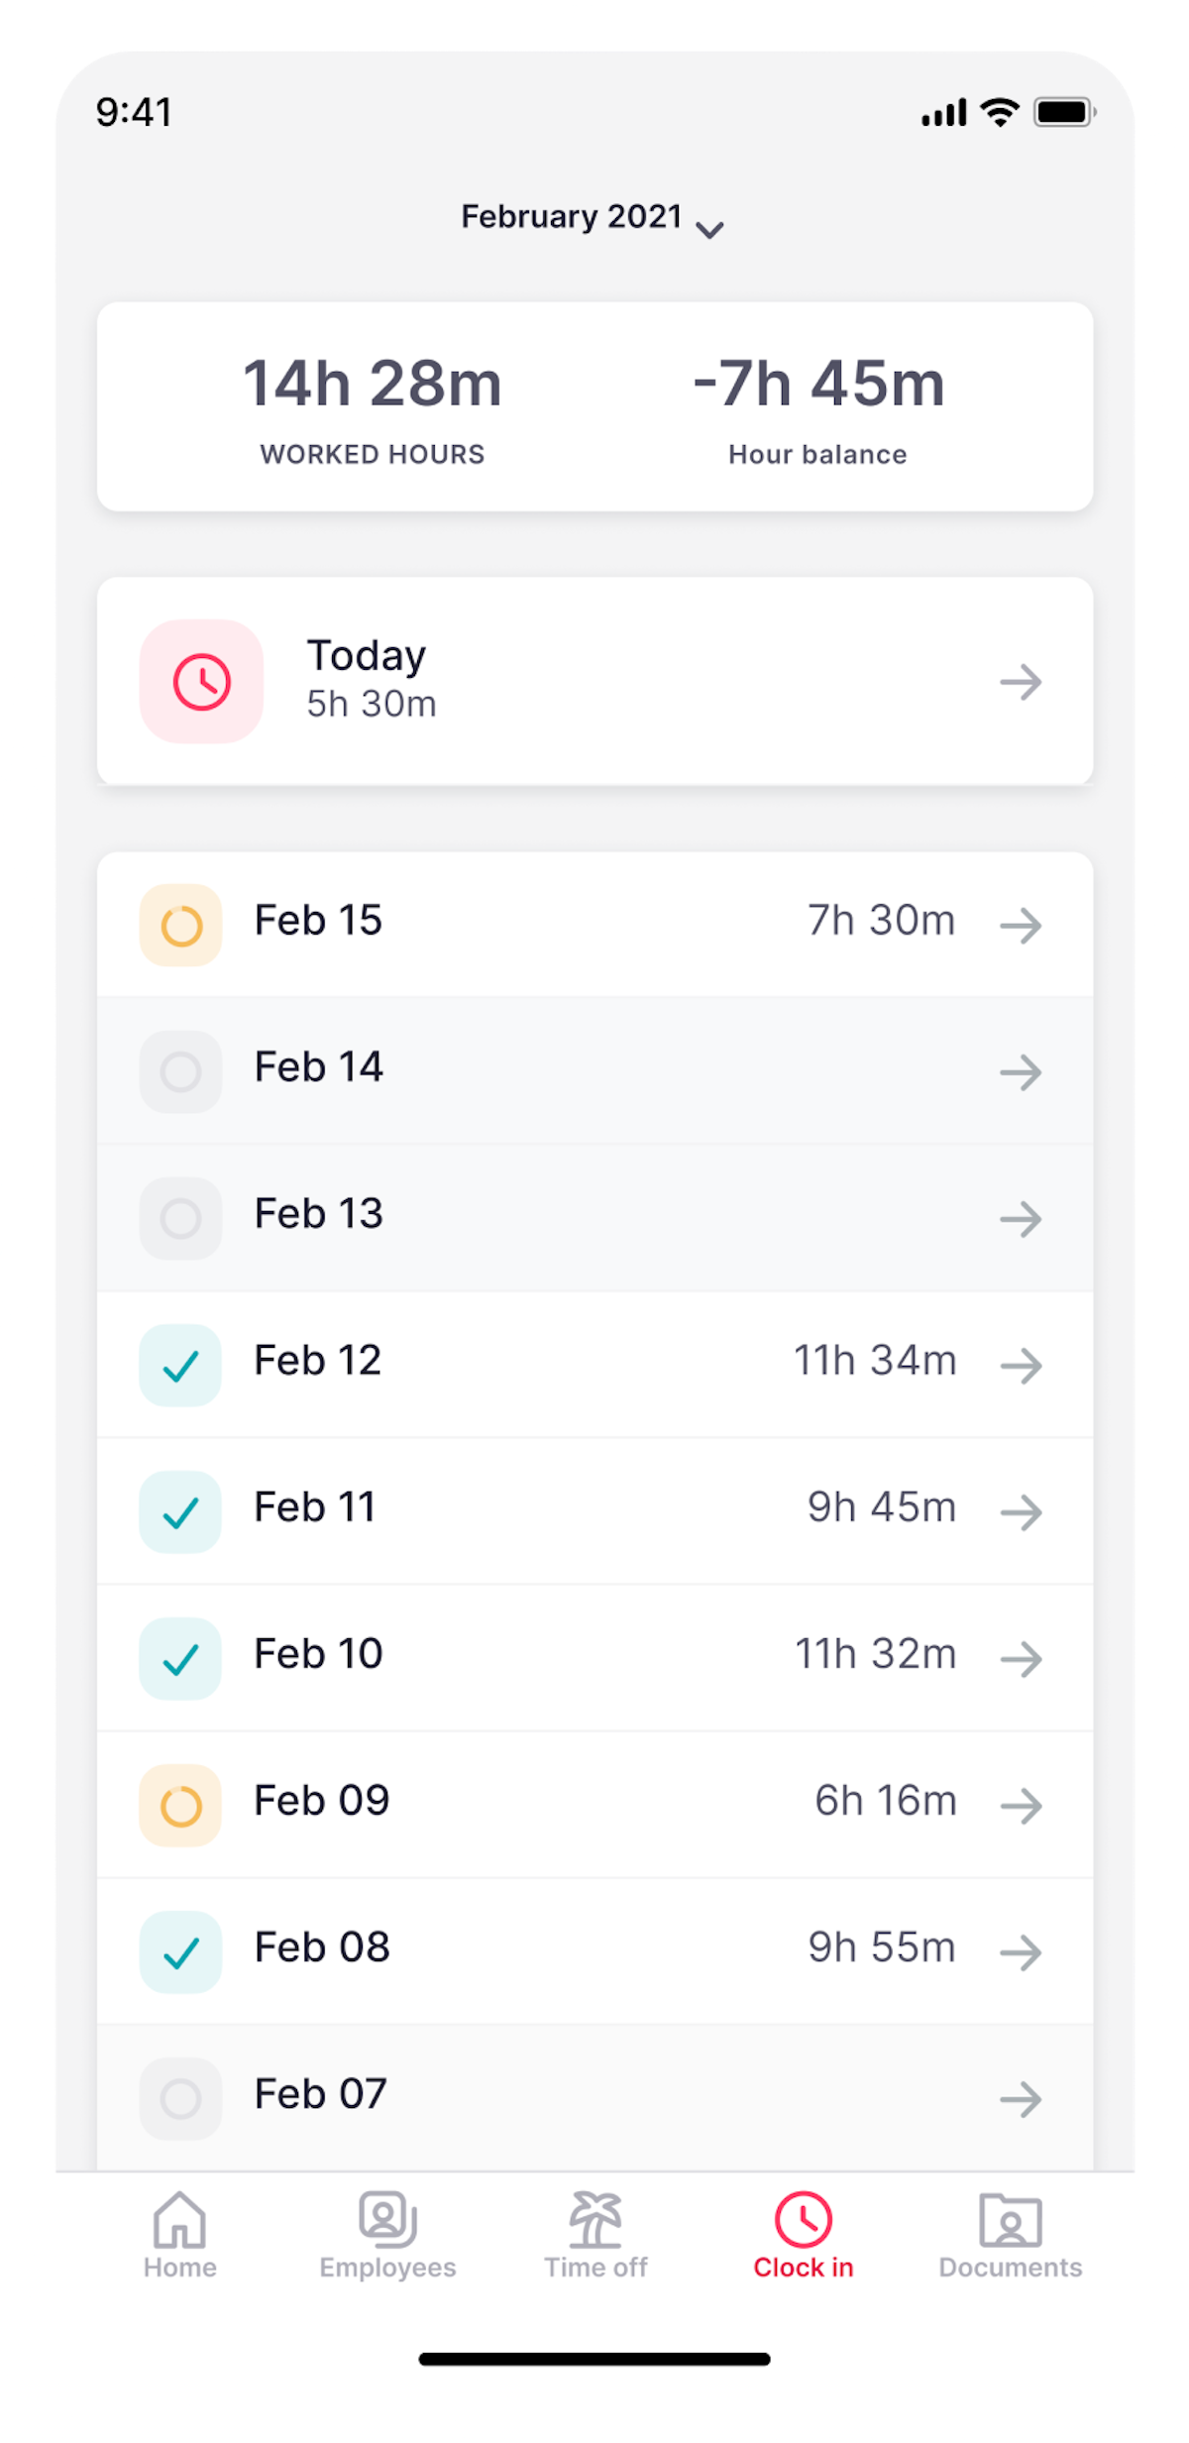Screen dimensions: 1189x2443
Task: Tap the home indicator bar at the bottom
Action: point(594,2359)
